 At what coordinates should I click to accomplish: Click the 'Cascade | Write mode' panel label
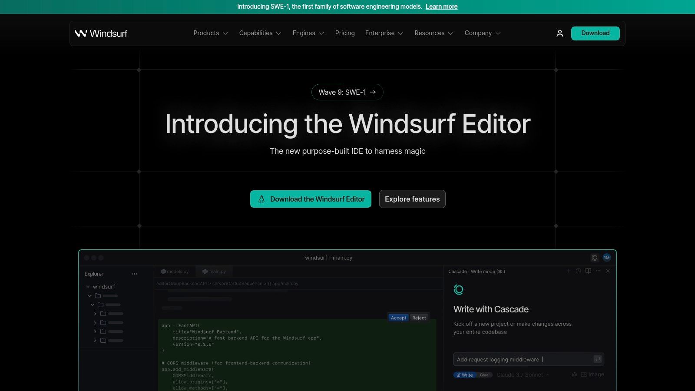[x=477, y=272]
